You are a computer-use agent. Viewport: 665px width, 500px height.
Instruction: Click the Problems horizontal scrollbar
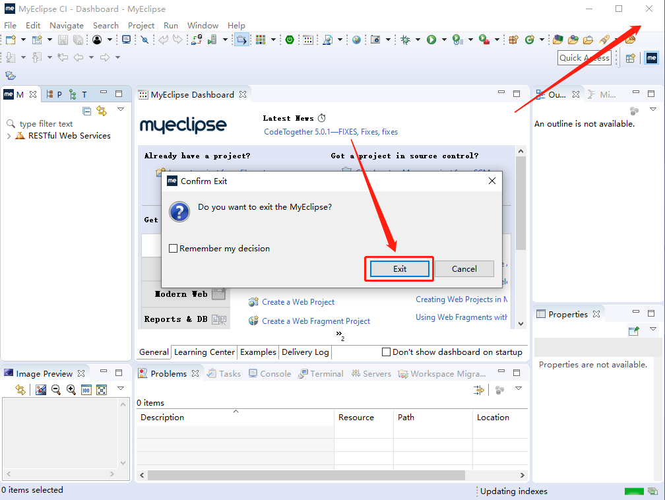point(305,476)
